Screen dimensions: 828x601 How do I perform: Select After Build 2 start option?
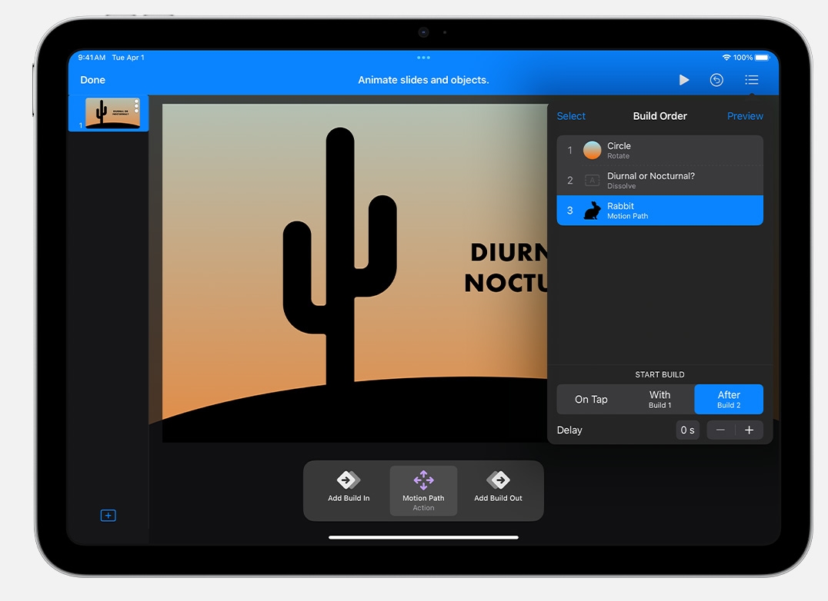click(x=729, y=400)
